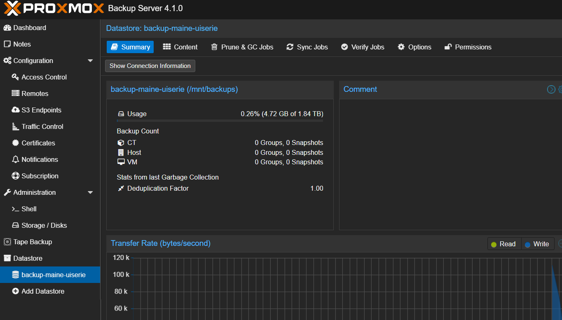Open the Prune & GC Jobs tab

[242, 47]
